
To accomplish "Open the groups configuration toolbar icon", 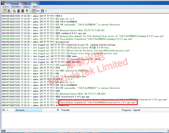I will pyautogui.click(x=23, y=11).
